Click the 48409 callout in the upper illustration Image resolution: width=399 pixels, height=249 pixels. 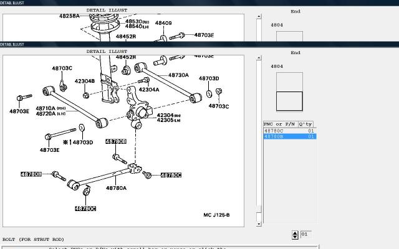click(x=163, y=24)
